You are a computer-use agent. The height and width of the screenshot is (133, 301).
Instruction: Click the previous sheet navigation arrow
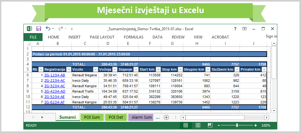pyautogui.click(x=33, y=117)
